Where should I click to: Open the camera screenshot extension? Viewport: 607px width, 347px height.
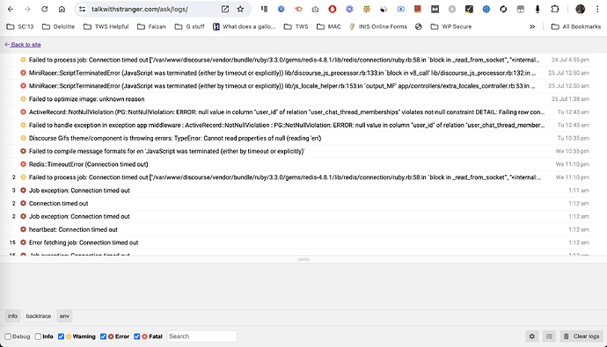point(315,9)
